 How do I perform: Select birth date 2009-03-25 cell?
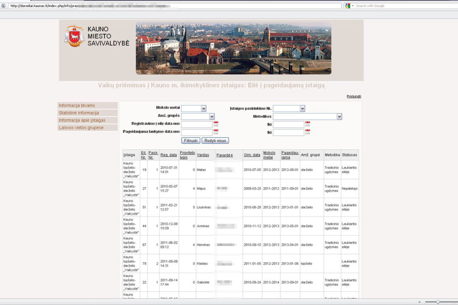point(252,188)
